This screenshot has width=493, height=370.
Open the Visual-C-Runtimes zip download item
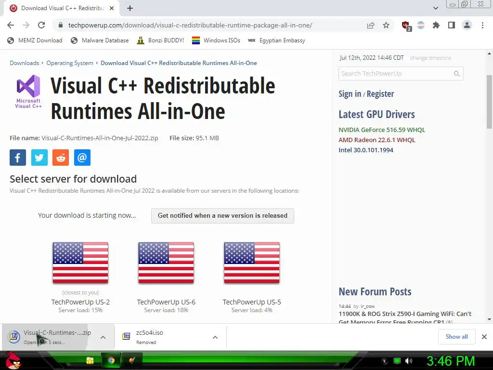(x=50, y=337)
